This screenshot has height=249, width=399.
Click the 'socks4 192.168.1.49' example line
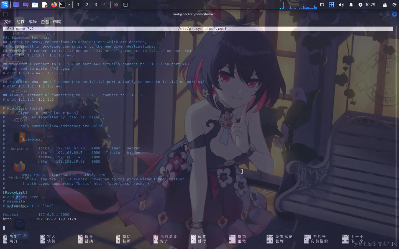click(x=52, y=157)
